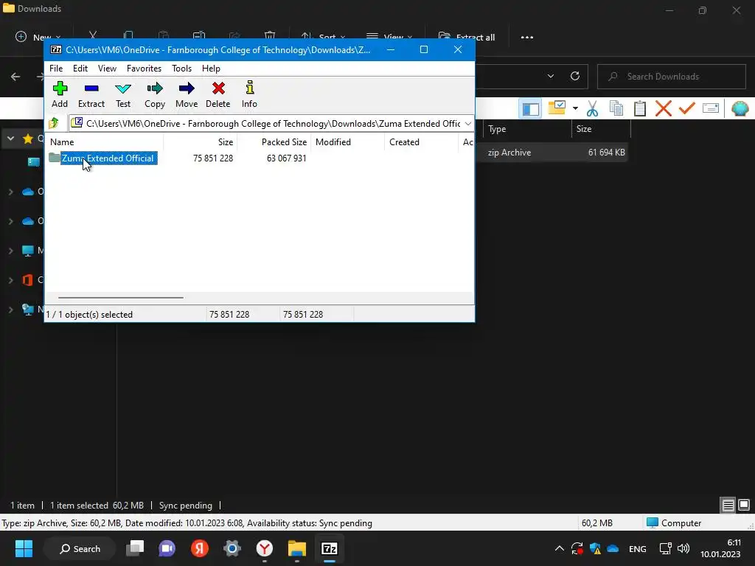Click the Copy pages icon in Explorer toolbar
755x566 pixels.
(x=616, y=108)
